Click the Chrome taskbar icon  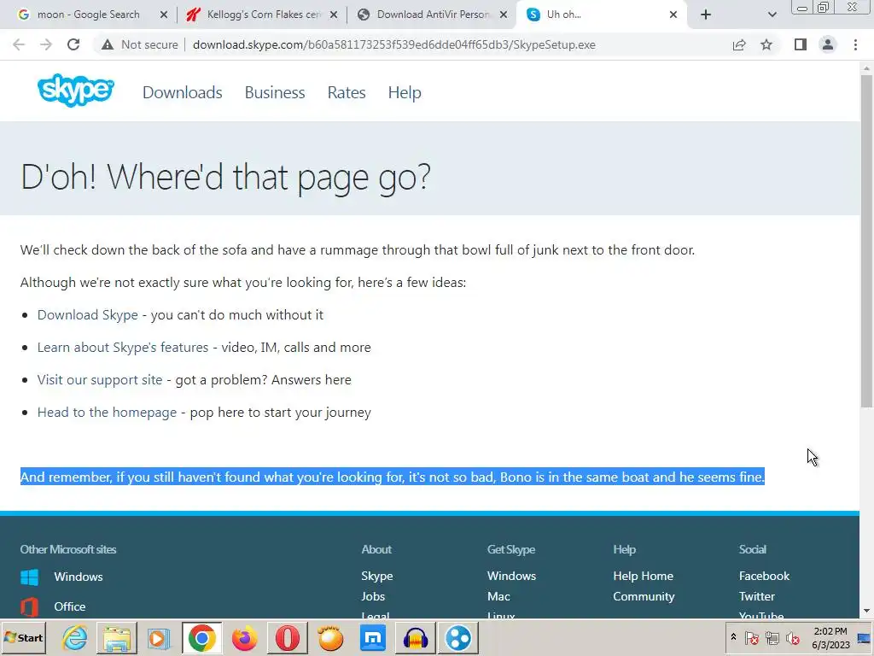click(201, 638)
